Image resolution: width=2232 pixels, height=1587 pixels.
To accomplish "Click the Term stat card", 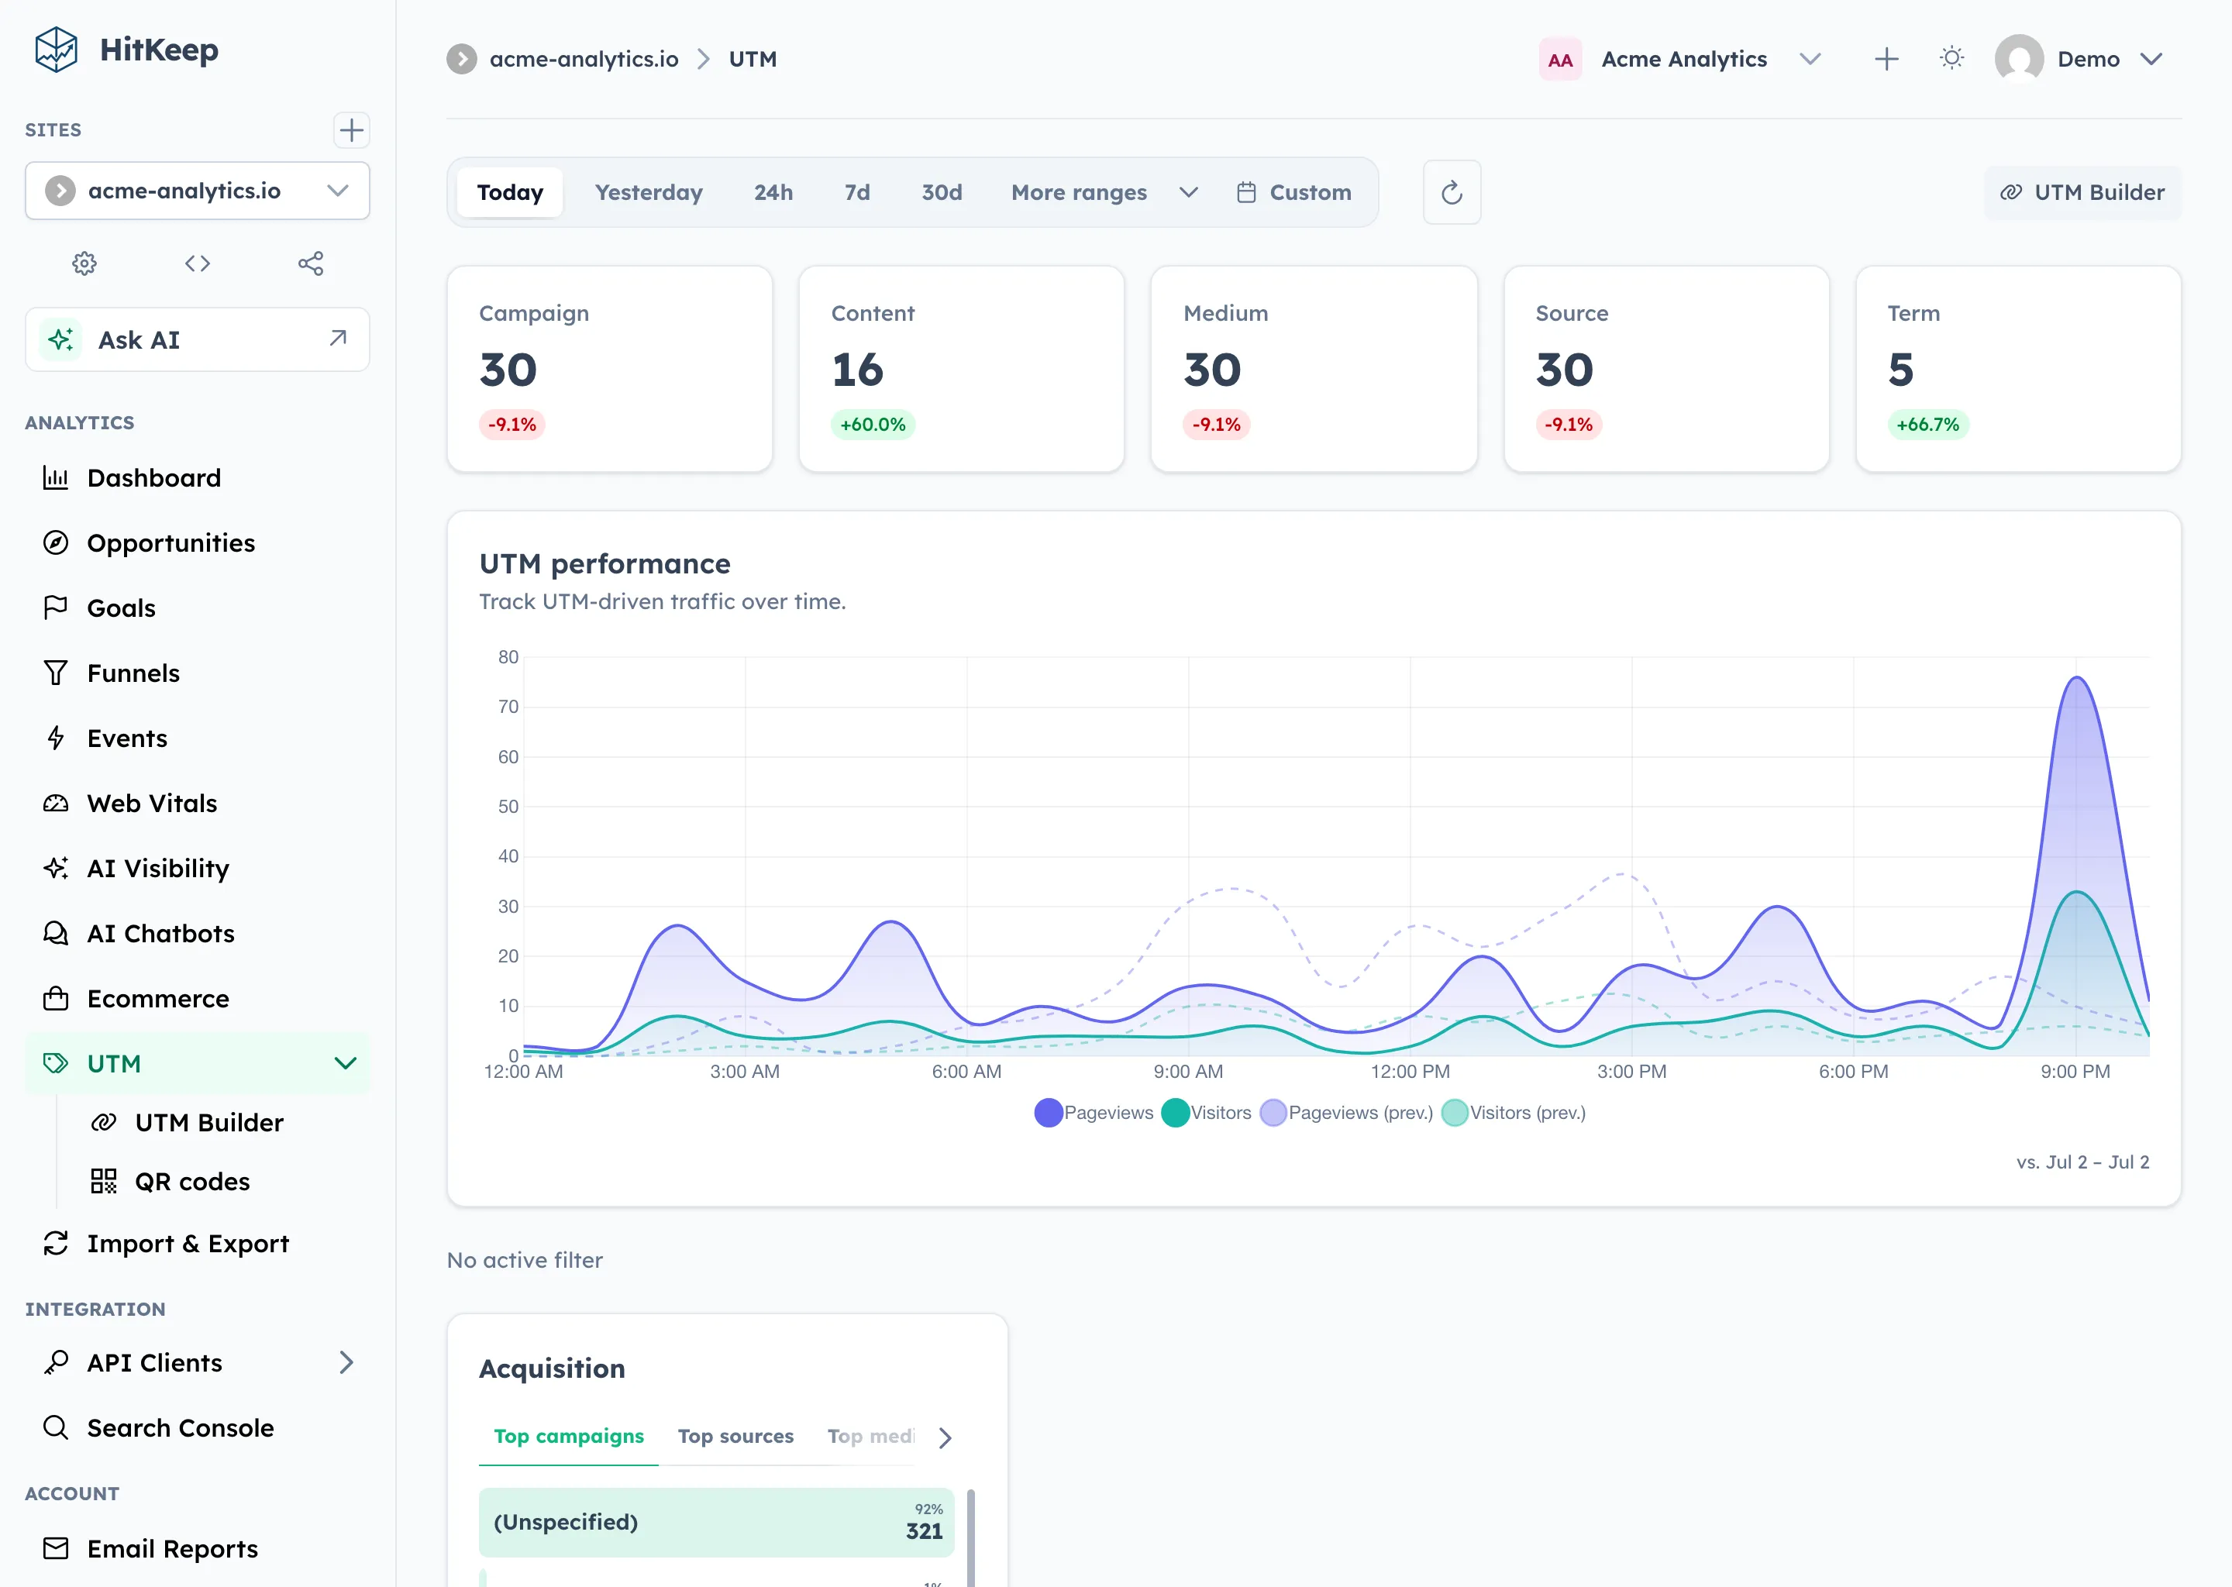I will (2018, 370).
